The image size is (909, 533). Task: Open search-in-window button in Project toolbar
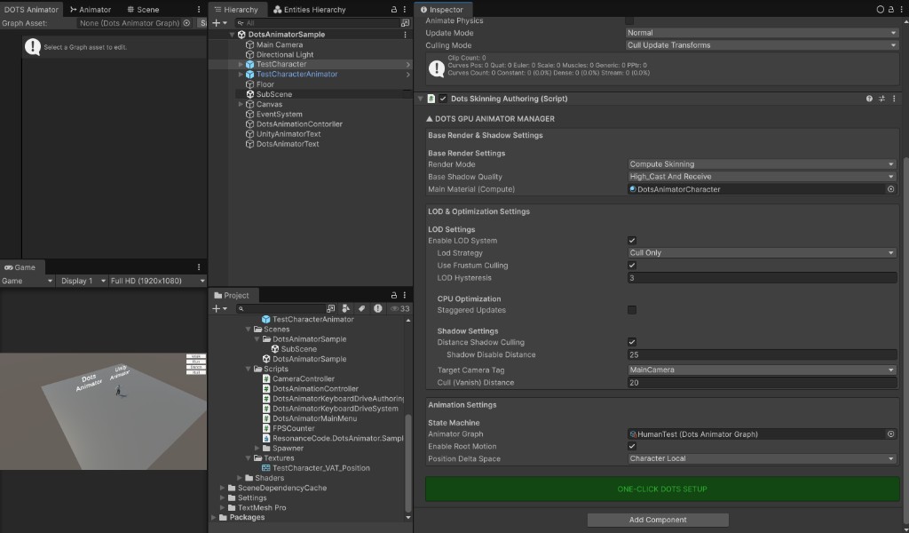pyautogui.click(x=330, y=308)
